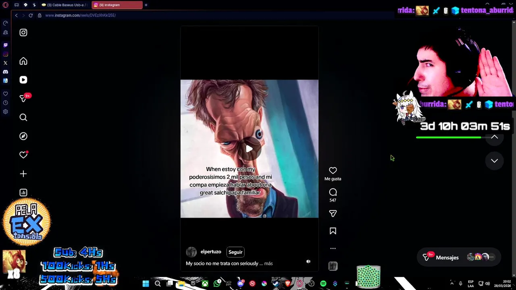Open Opera sidebar bookmarks heart
The height and width of the screenshot is (290, 516).
click(x=5, y=94)
